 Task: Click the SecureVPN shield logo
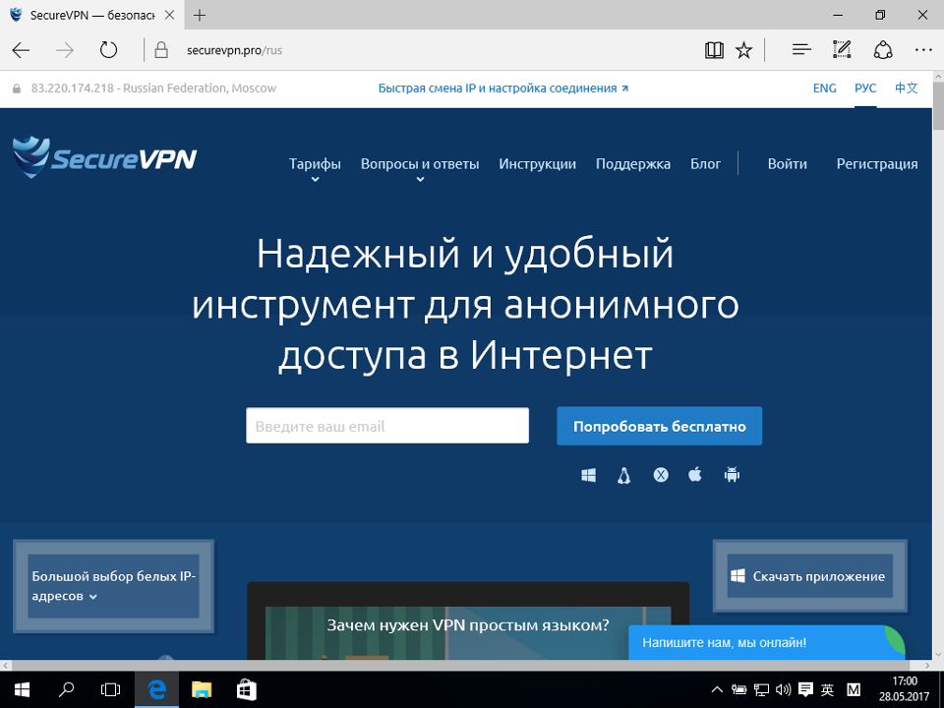[x=104, y=157]
